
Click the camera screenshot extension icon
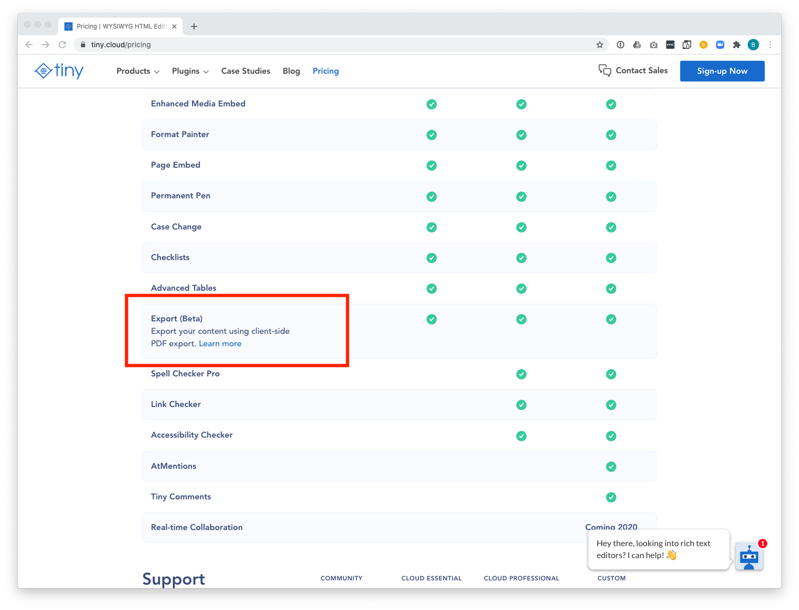(654, 45)
